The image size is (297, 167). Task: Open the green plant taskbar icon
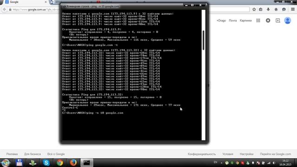[x=32, y=163]
